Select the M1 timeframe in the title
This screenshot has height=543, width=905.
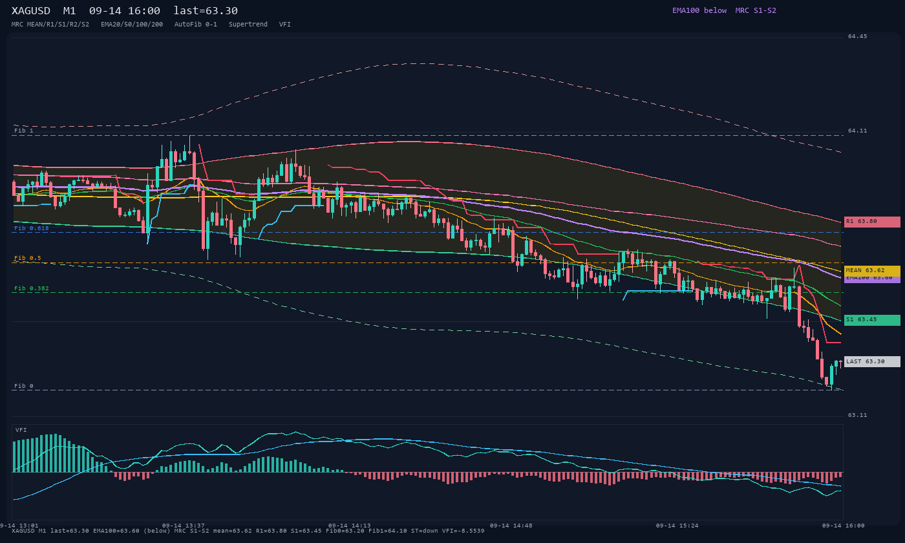[x=70, y=11]
